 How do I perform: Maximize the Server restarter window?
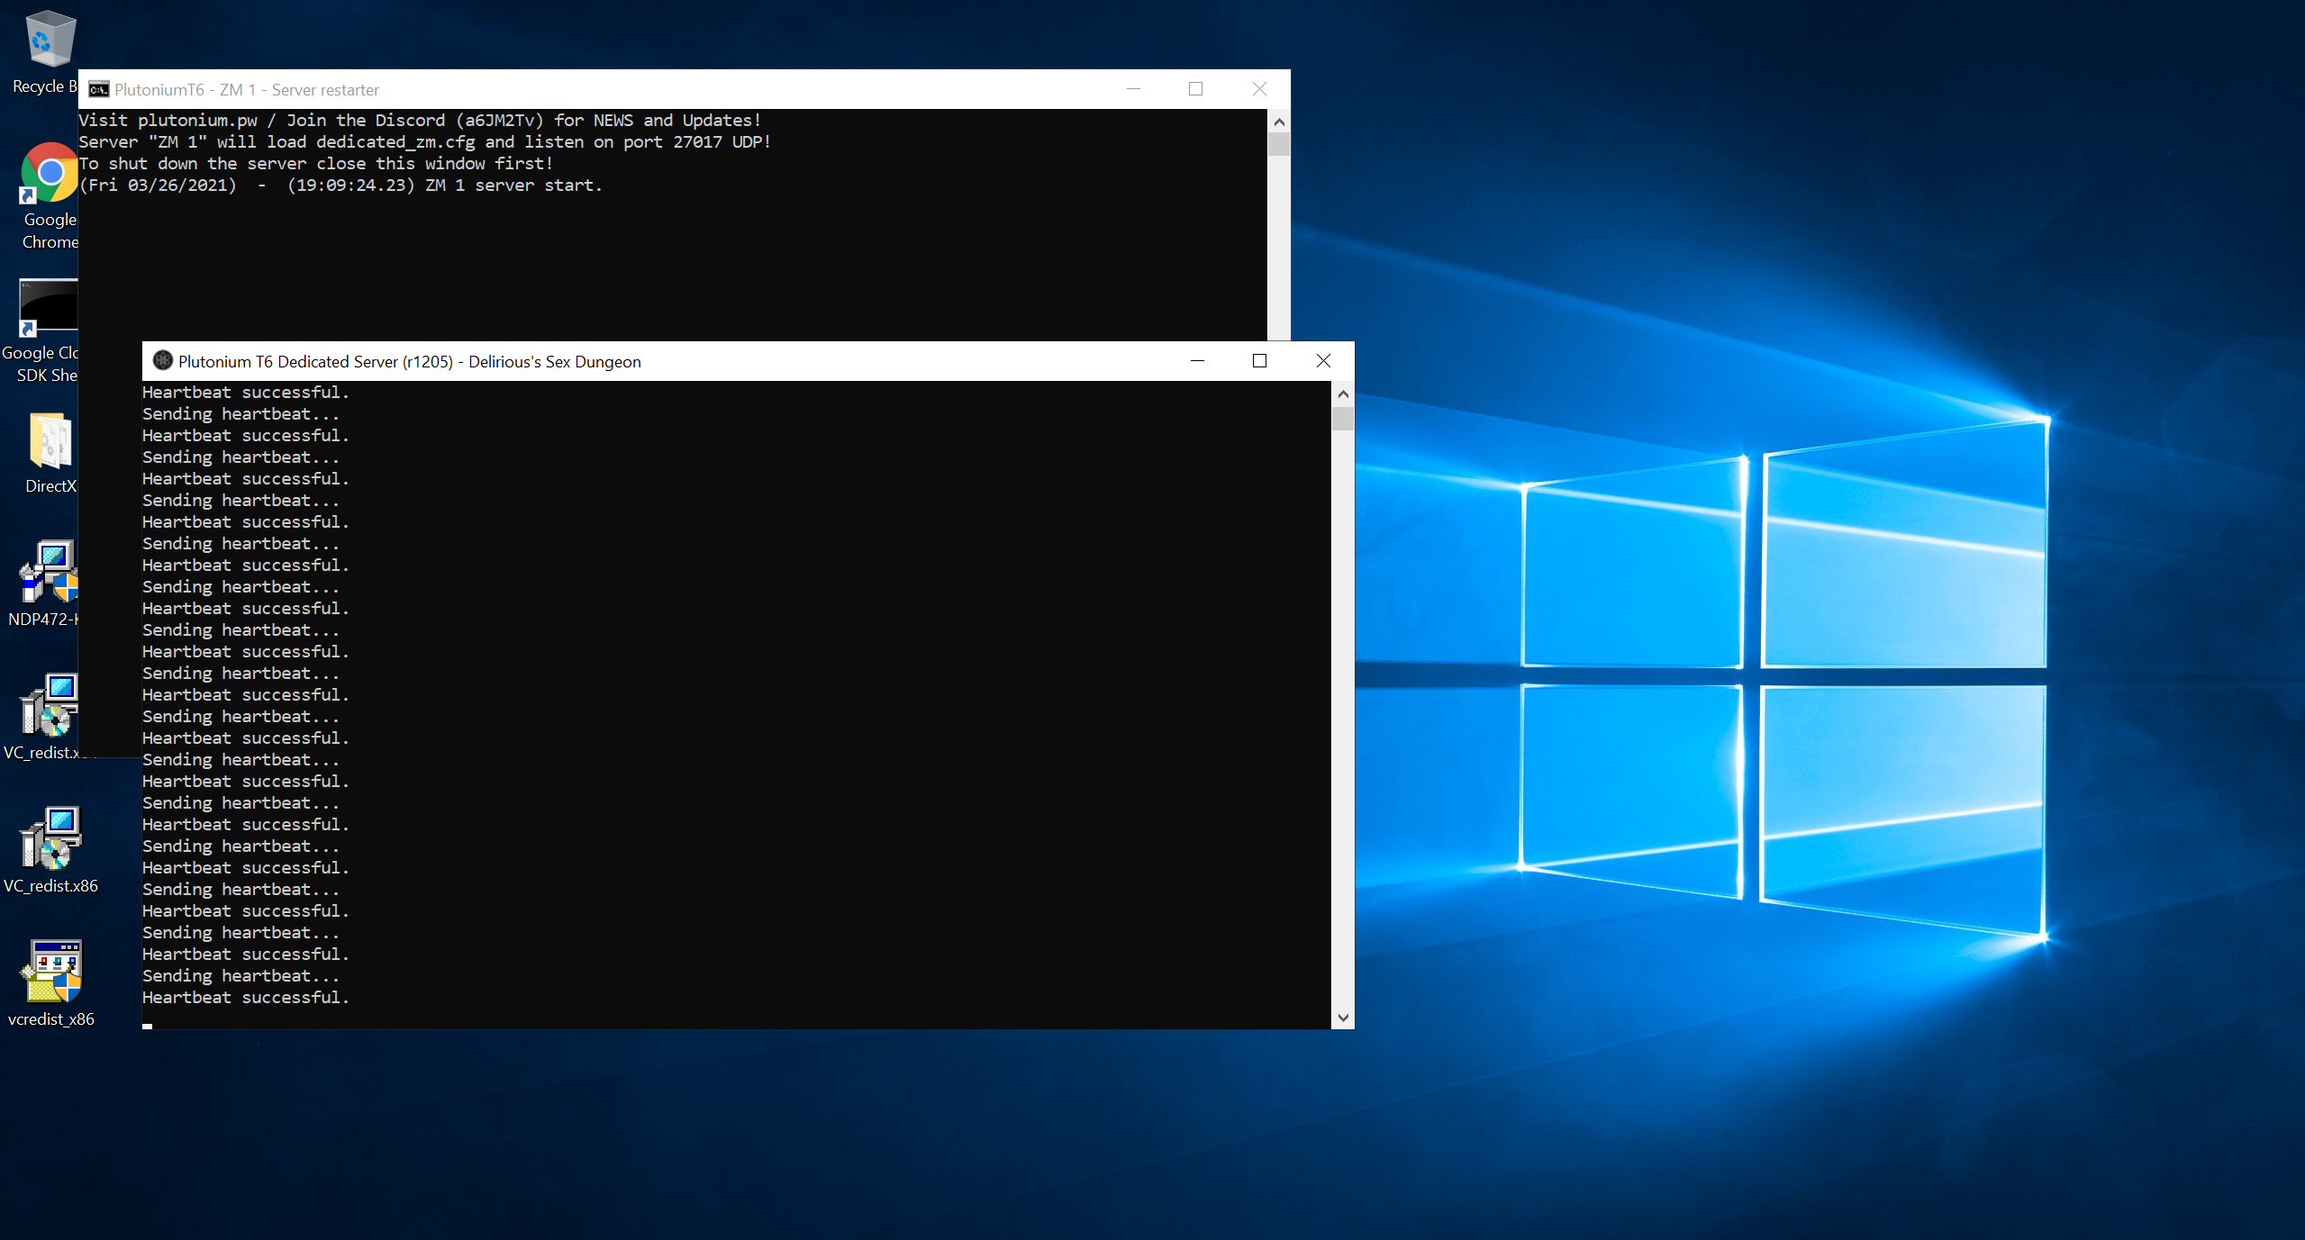coord(1195,88)
